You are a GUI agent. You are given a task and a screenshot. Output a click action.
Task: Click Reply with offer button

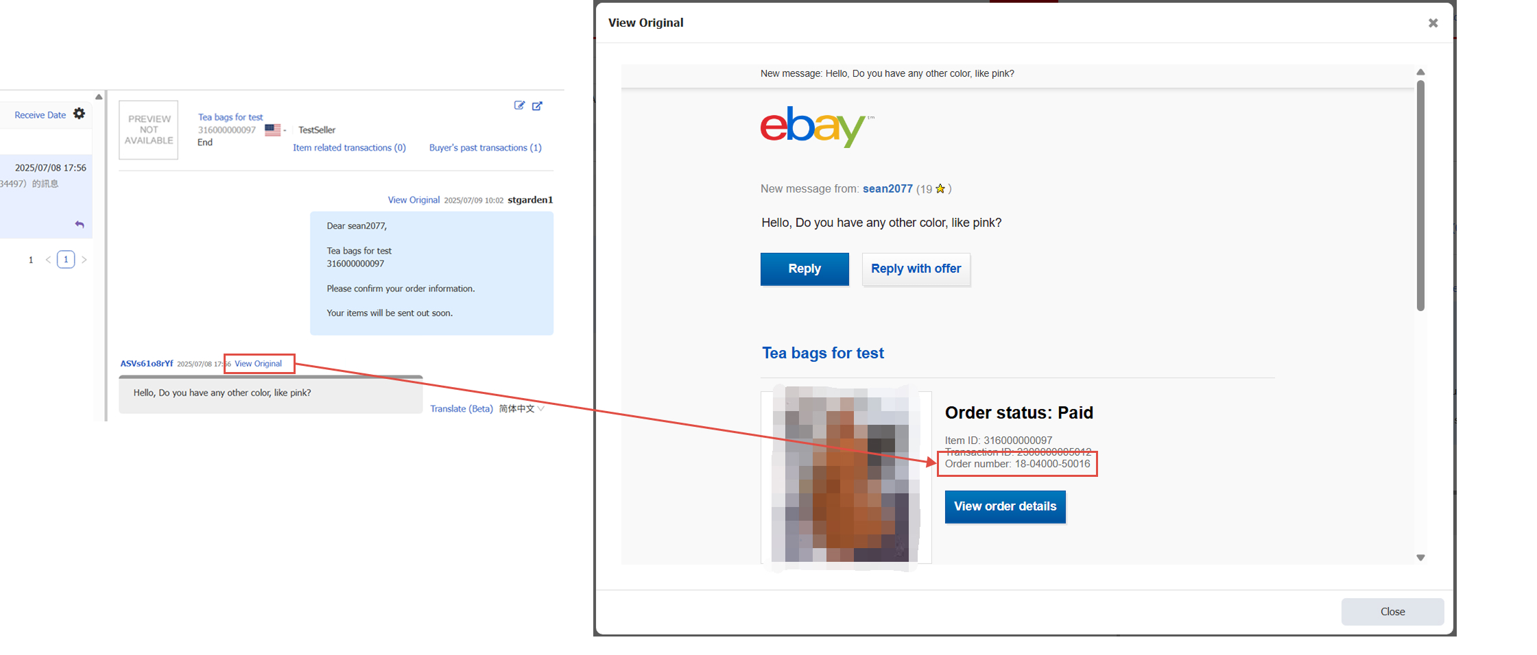(x=916, y=269)
